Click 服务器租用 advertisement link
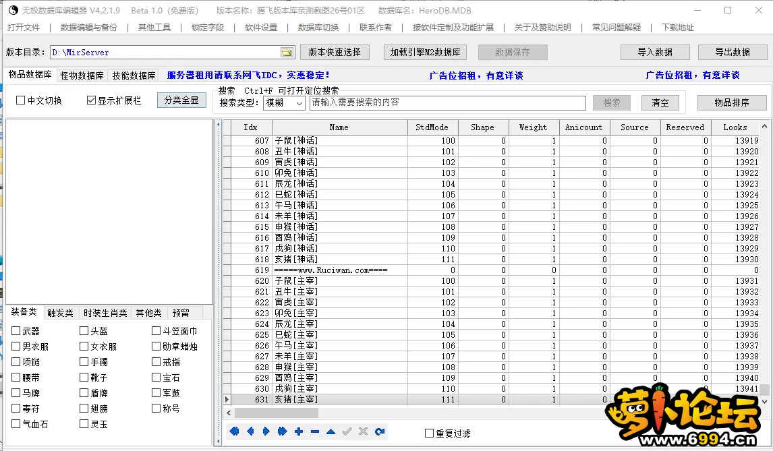This screenshot has height=451, width=773. tap(248, 75)
